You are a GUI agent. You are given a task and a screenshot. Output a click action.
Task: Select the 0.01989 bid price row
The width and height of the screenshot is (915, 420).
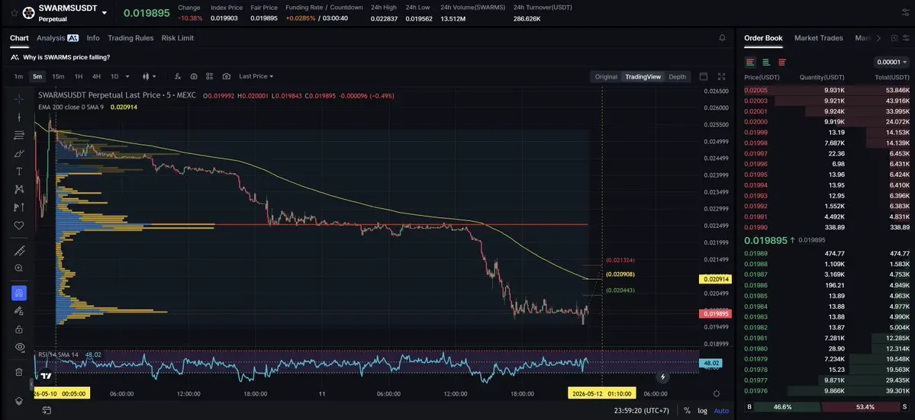pyautogui.click(x=827, y=253)
